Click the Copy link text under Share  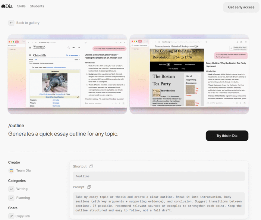(23, 216)
